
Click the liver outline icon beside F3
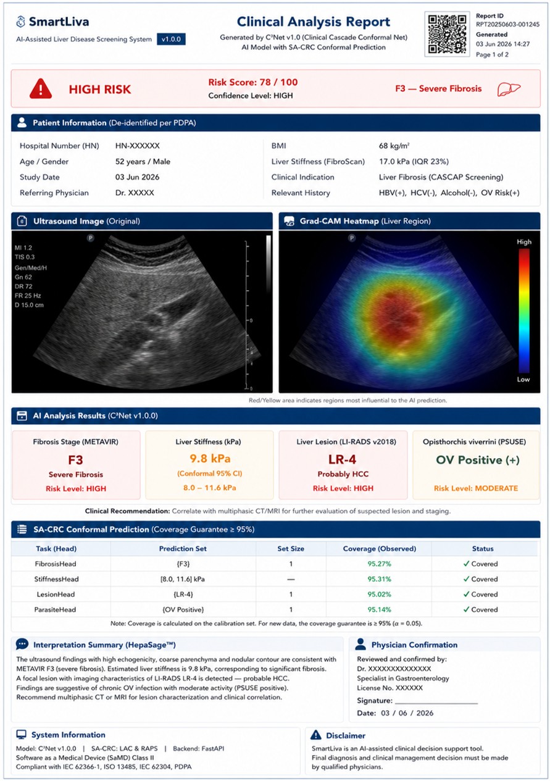(x=509, y=89)
